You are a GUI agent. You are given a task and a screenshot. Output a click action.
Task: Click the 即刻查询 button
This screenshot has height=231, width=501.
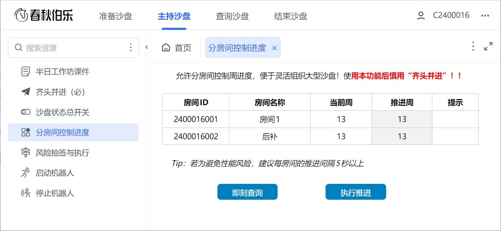247,192
